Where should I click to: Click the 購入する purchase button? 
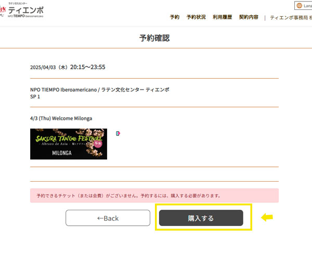click(201, 218)
